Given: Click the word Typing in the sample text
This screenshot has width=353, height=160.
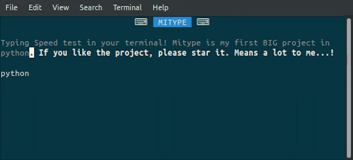Looking at the screenshot, I should (x=15, y=43).
